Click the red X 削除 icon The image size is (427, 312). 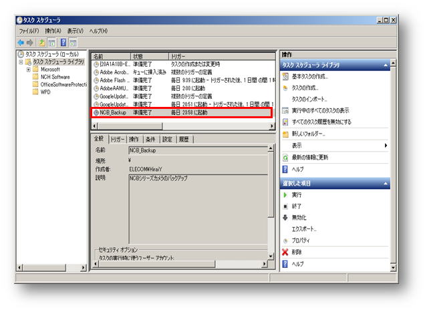[285, 252]
